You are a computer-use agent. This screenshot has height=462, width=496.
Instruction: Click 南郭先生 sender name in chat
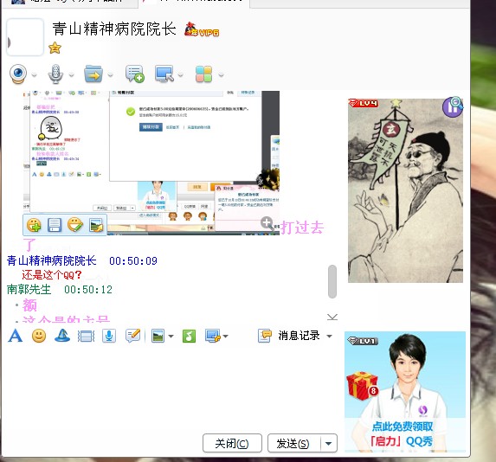29,289
